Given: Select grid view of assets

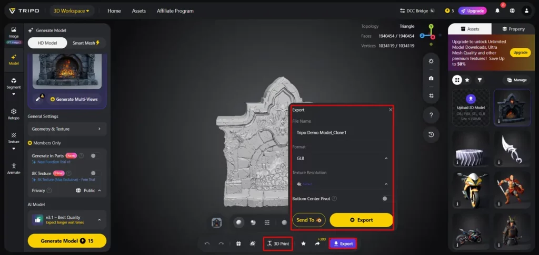Looking at the screenshot, I should coord(457,80).
